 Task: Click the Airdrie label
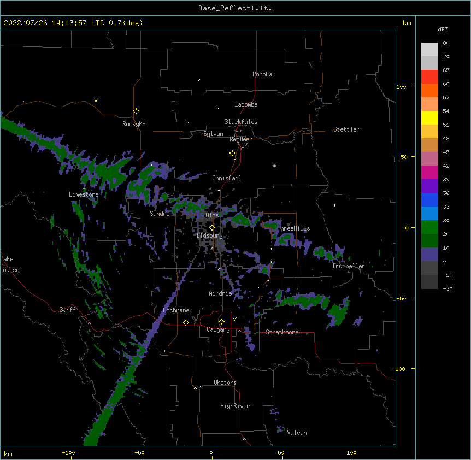click(220, 293)
